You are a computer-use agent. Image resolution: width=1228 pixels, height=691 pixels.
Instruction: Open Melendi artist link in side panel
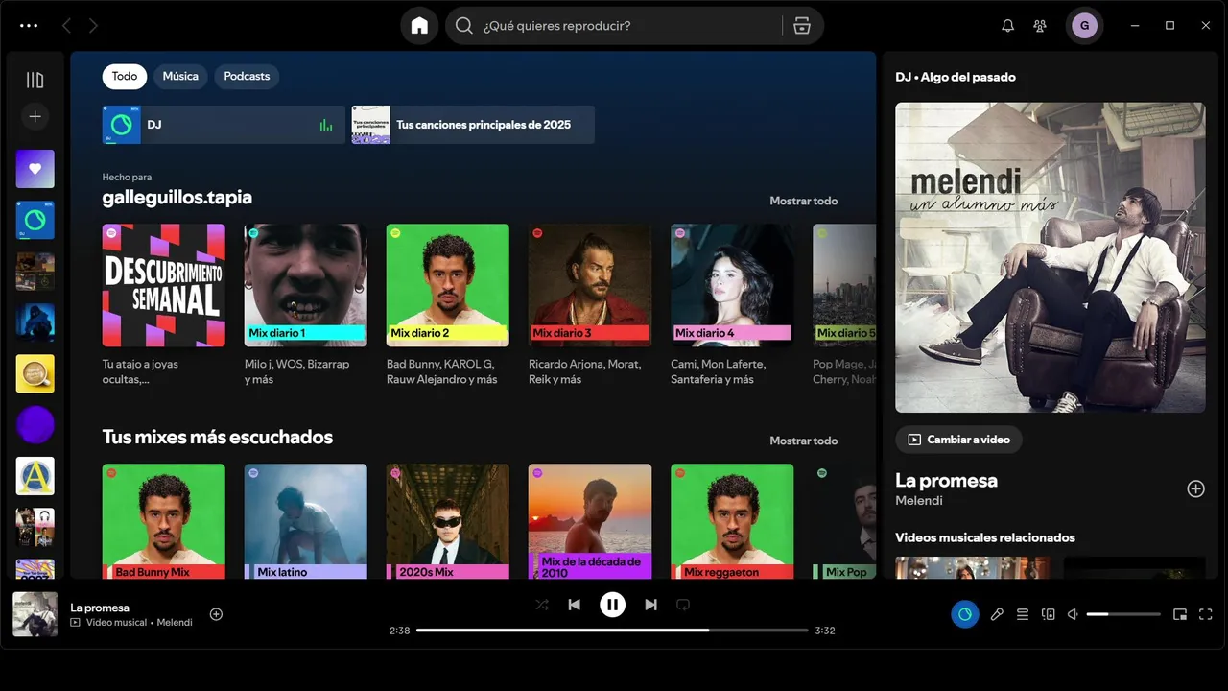point(919,501)
